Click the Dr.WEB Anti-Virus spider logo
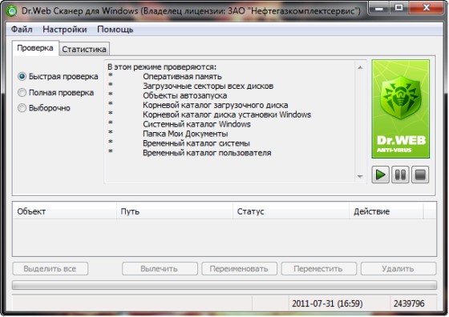Screen dimensions: 449x317 pyautogui.click(x=401, y=109)
